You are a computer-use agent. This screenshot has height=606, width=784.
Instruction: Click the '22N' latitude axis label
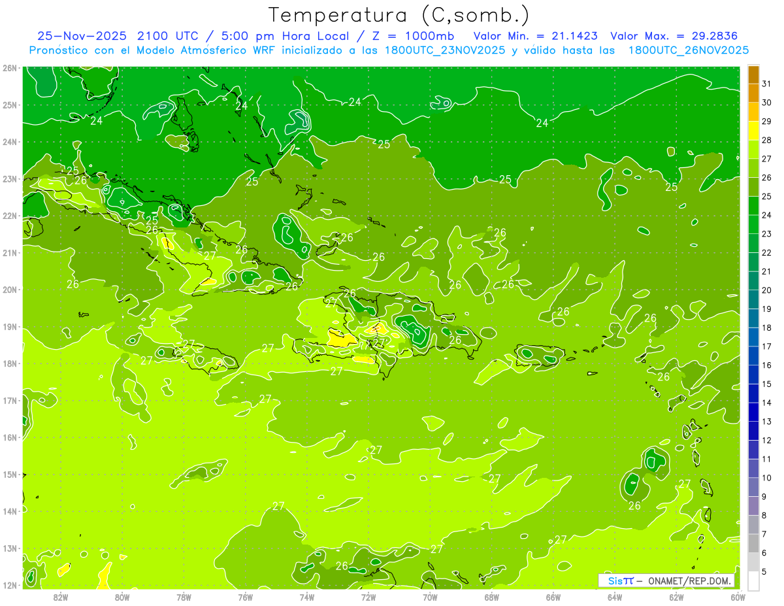coord(9,216)
